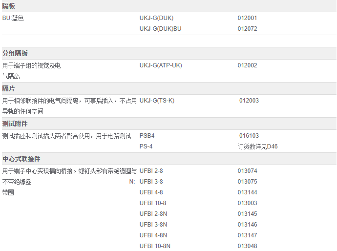The width and height of the screenshot is (337, 251).
Task: Click order number 013048
Action: [x=247, y=246]
